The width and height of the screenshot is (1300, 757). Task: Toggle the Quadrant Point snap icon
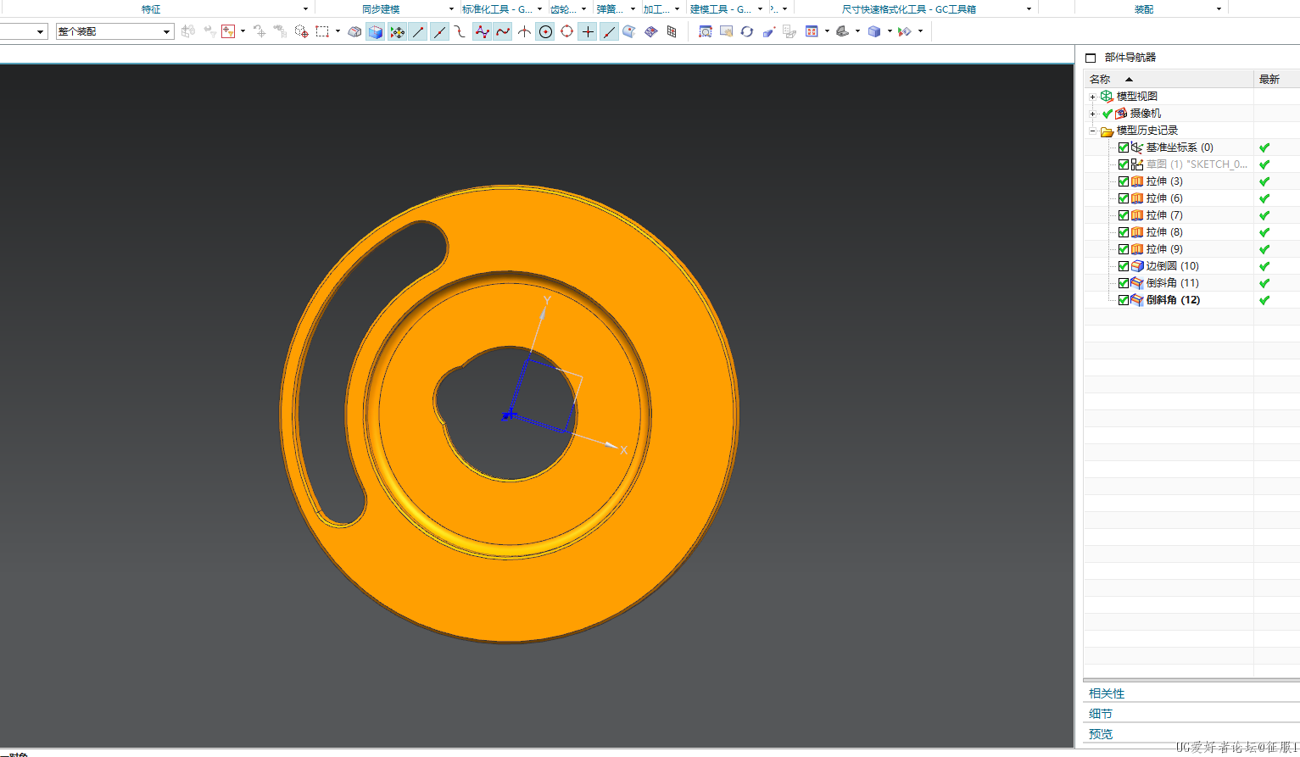(566, 31)
